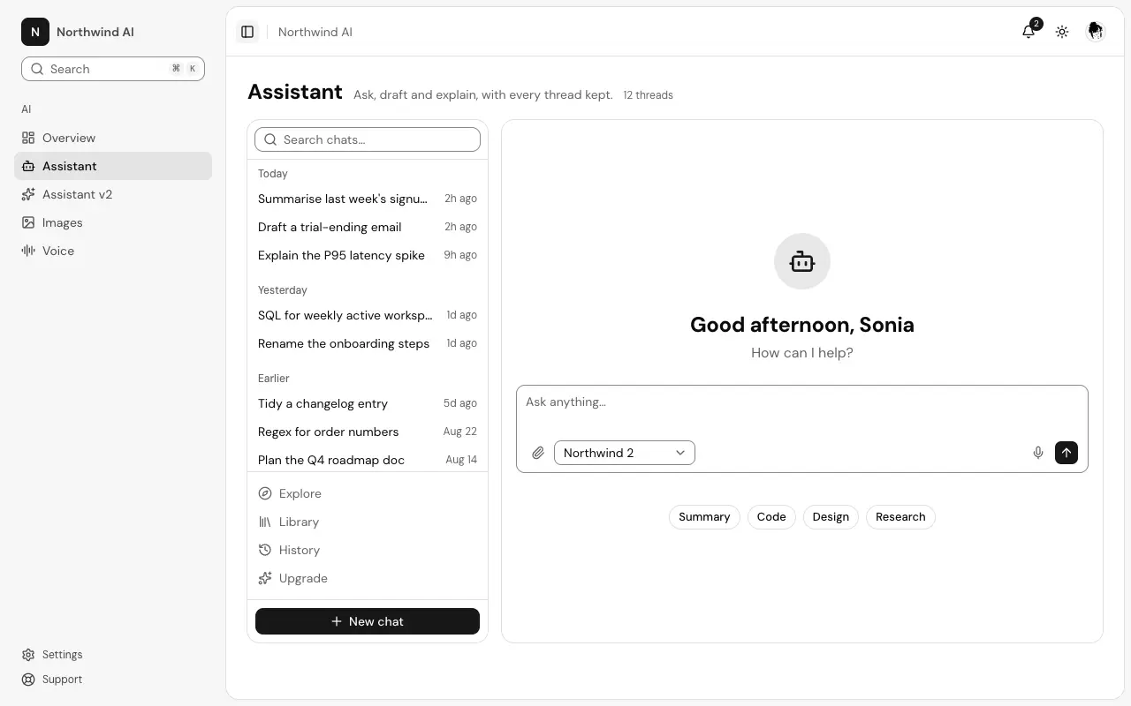
Task: Click the Northwind AI workspace name
Action: pyautogui.click(x=95, y=32)
